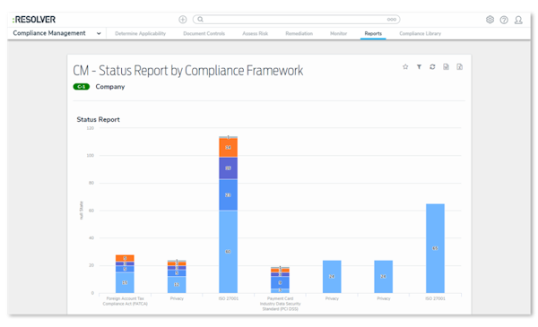
Task: Click the search magnifier icon
Action: point(200,20)
